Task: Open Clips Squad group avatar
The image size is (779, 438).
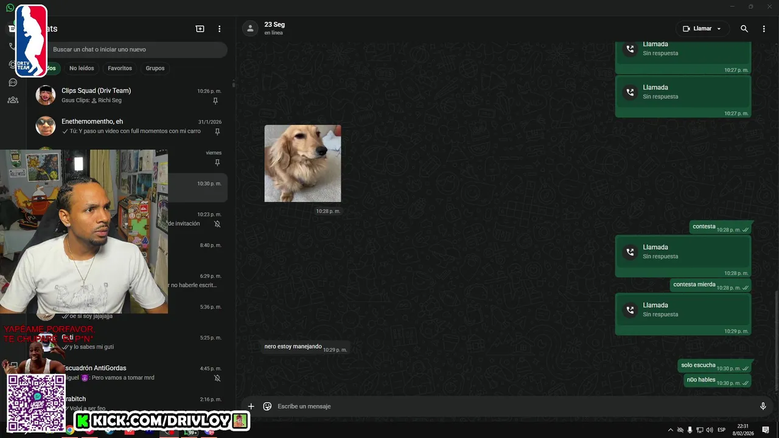Action: (x=46, y=95)
